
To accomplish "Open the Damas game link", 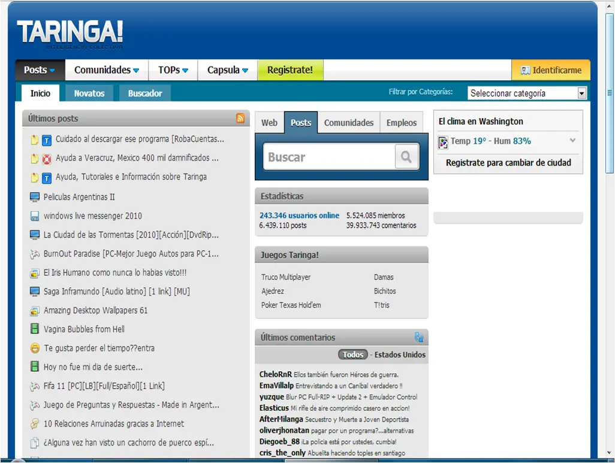I will 384,277.
